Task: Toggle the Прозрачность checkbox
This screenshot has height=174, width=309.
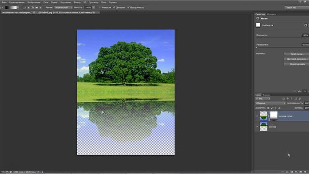Action: click(x=128, y=8)
